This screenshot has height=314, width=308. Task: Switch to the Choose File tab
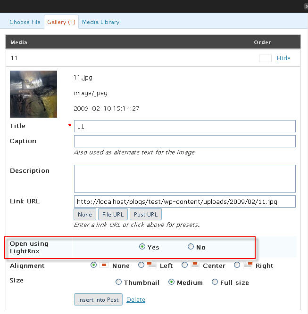click(x=25, y=22)
